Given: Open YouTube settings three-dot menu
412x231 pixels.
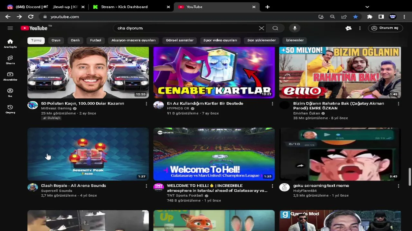Looking at the screenshot, I should (360, 28).
